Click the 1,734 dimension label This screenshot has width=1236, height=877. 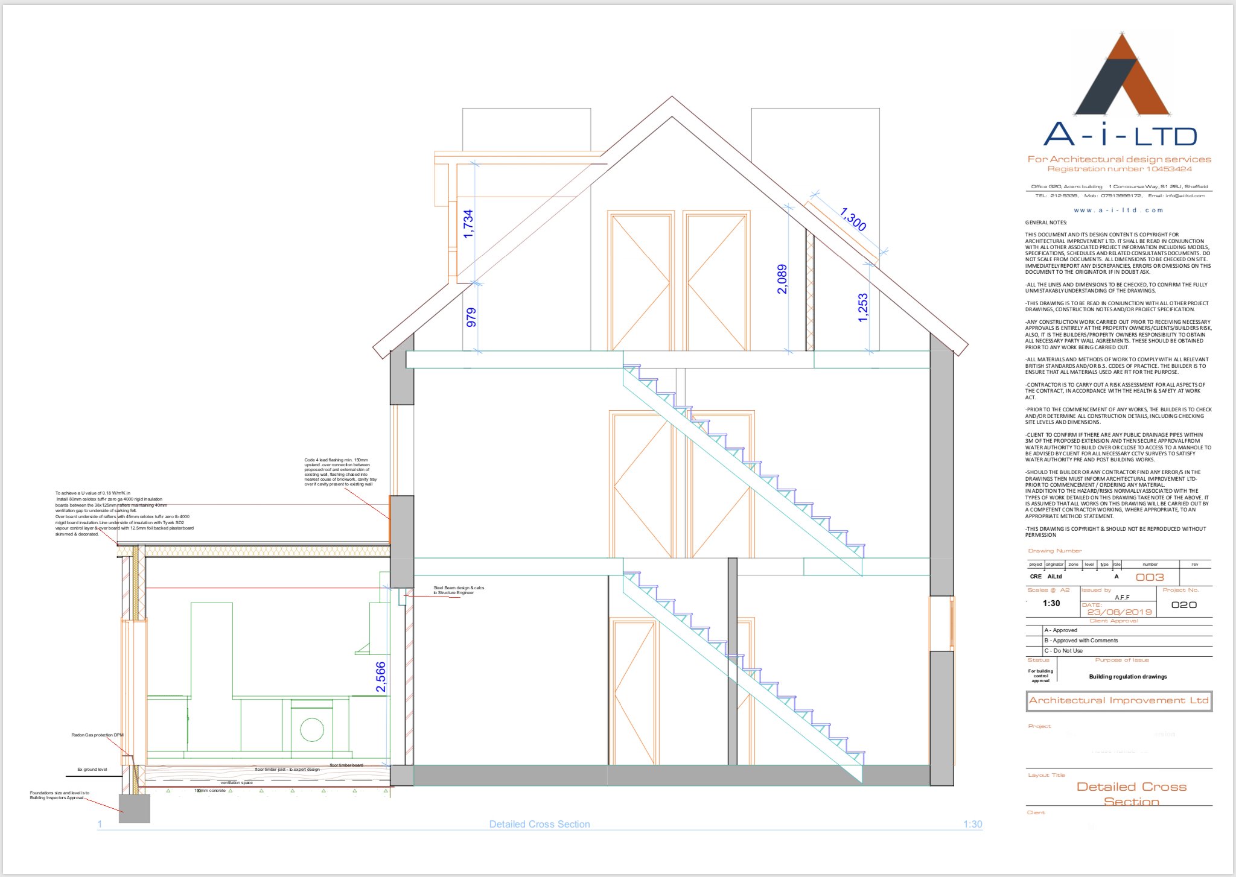coord(468,224)
